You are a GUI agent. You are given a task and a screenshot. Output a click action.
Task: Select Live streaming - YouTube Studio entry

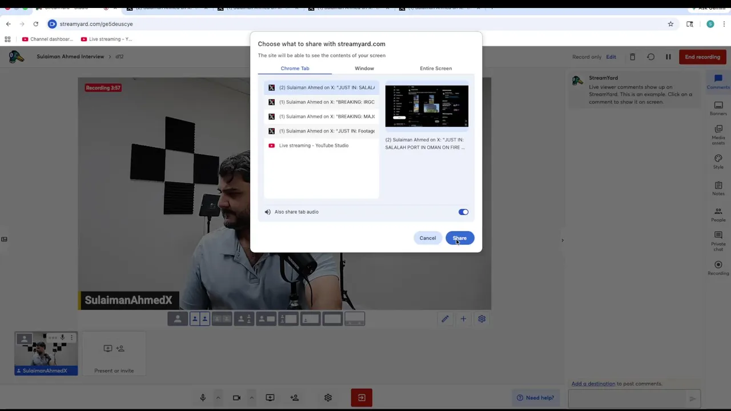322,146
